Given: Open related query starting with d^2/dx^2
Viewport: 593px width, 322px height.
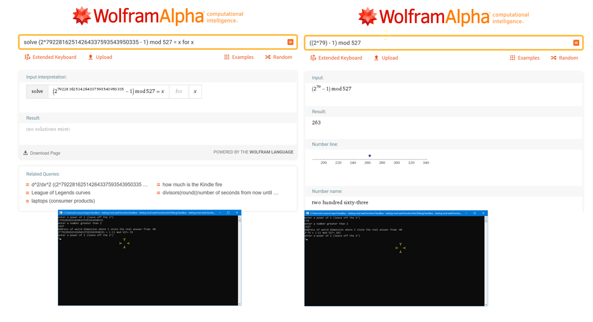Looking at the screenshot, I should pyautogui.click(x=89, y=185).
